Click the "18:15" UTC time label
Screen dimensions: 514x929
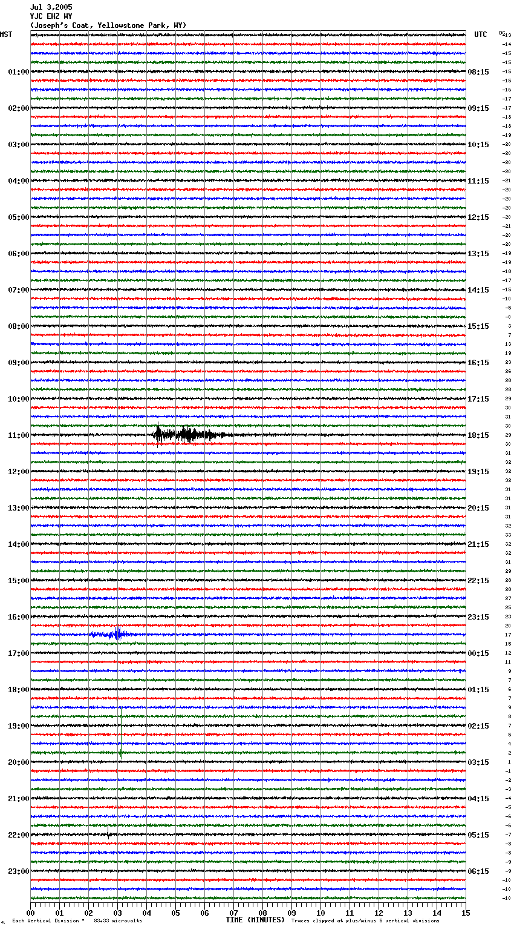click(478, 435)
